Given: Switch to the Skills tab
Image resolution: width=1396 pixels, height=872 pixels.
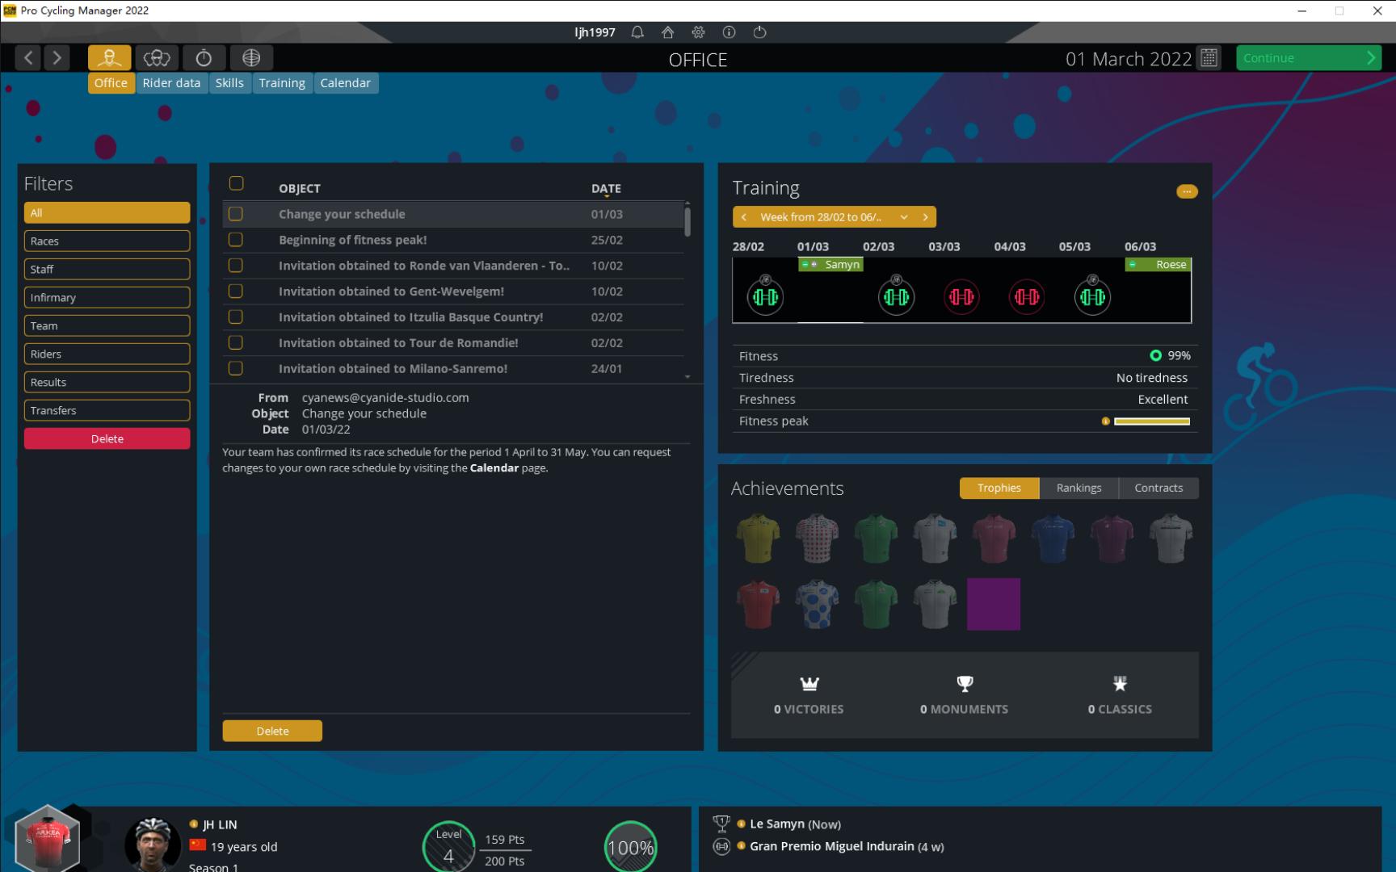Looking at the screenshot, I should (x=229, y=82).
